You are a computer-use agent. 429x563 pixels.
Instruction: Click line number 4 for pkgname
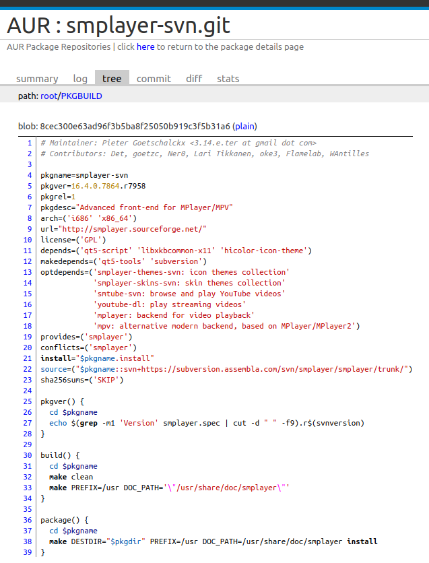coord(29,175)
